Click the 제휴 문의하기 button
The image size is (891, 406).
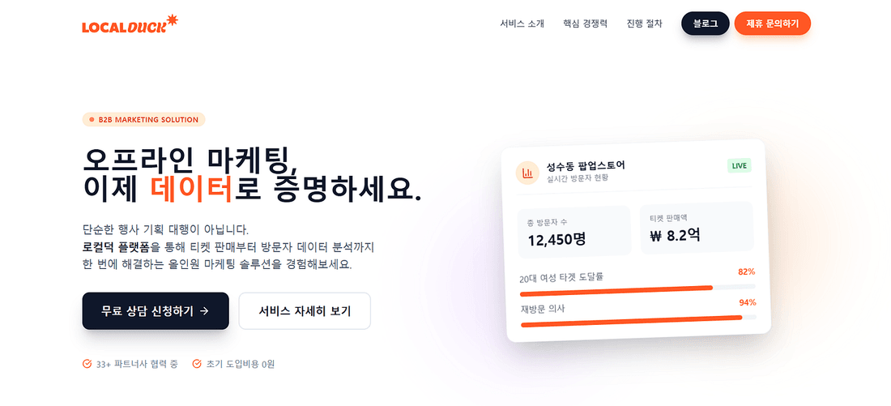(x=772, y=24)
